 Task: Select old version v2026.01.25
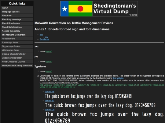pyautogui.click(x=121, y=85)
